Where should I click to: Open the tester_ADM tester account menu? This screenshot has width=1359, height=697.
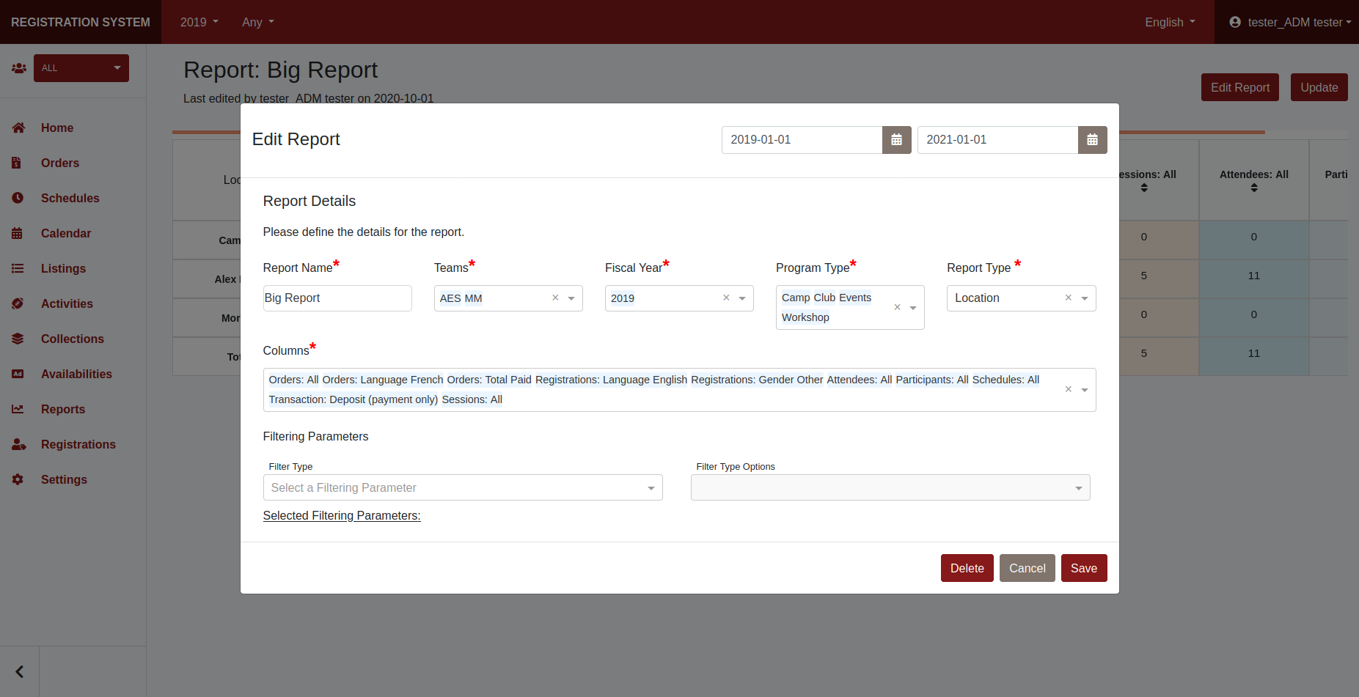[1294, 22]
